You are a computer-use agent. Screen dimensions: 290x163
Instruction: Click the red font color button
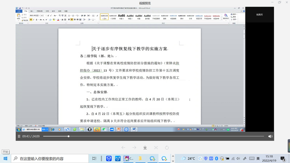click(x=58, y=20)
